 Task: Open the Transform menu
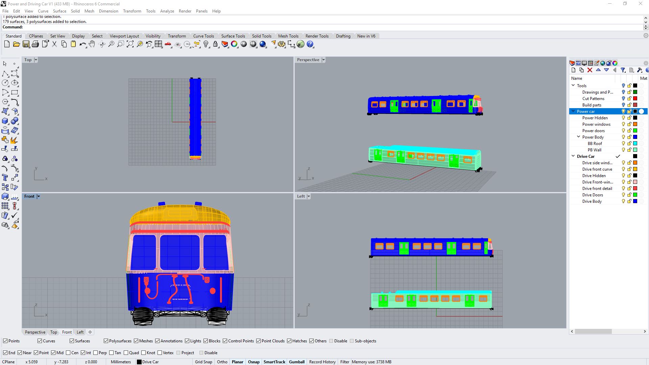[x=132, y=11]
